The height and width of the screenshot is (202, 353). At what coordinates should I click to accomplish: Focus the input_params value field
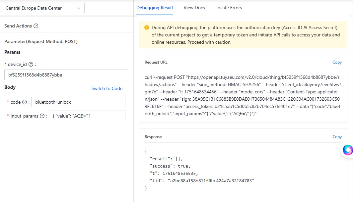pyautogui.click(x=87, y=116)
